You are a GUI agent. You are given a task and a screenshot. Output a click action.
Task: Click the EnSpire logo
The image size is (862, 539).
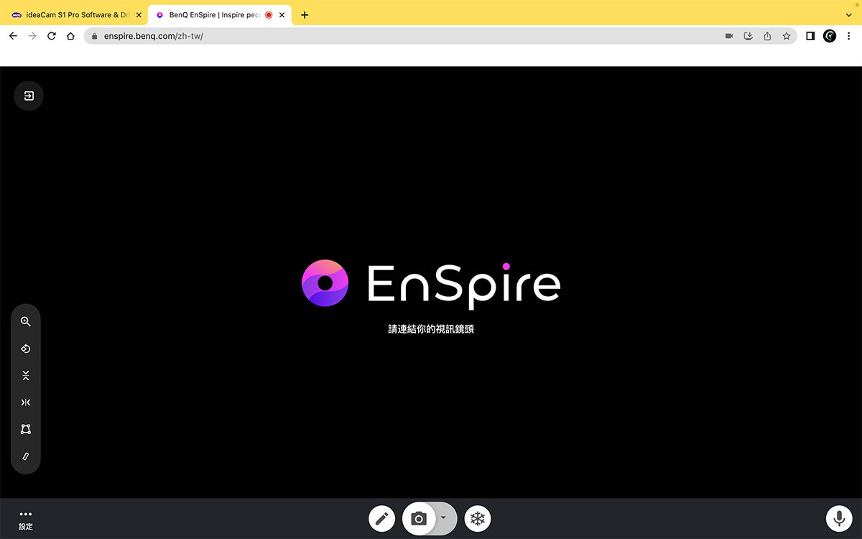click(x=431, y=284)
